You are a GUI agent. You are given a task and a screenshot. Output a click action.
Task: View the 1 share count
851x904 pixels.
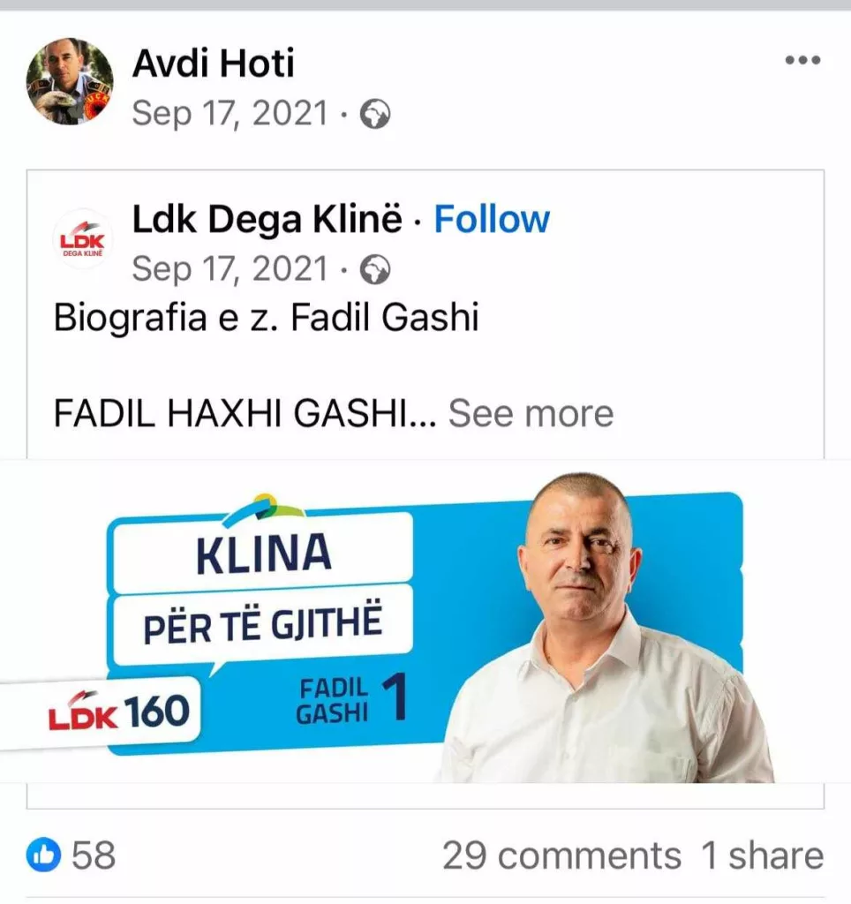tap(763, 855)
